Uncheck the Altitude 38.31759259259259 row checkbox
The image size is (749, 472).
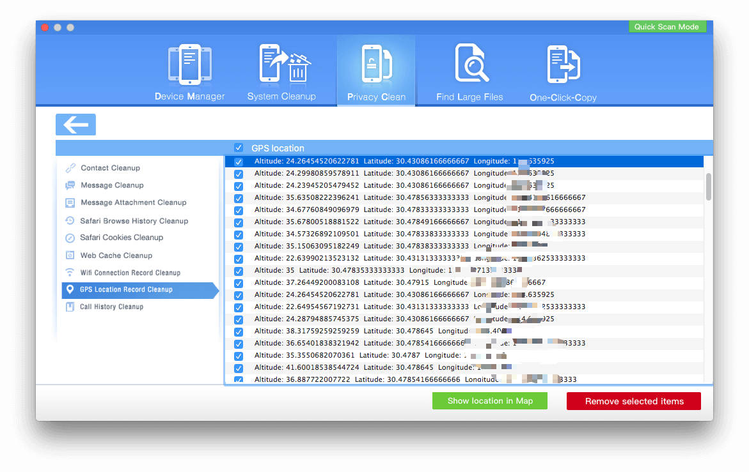tap(239, 332)
